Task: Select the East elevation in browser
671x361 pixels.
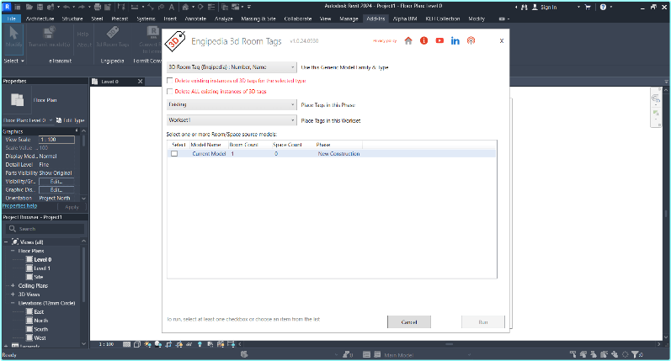Action: tap(39, 312)
